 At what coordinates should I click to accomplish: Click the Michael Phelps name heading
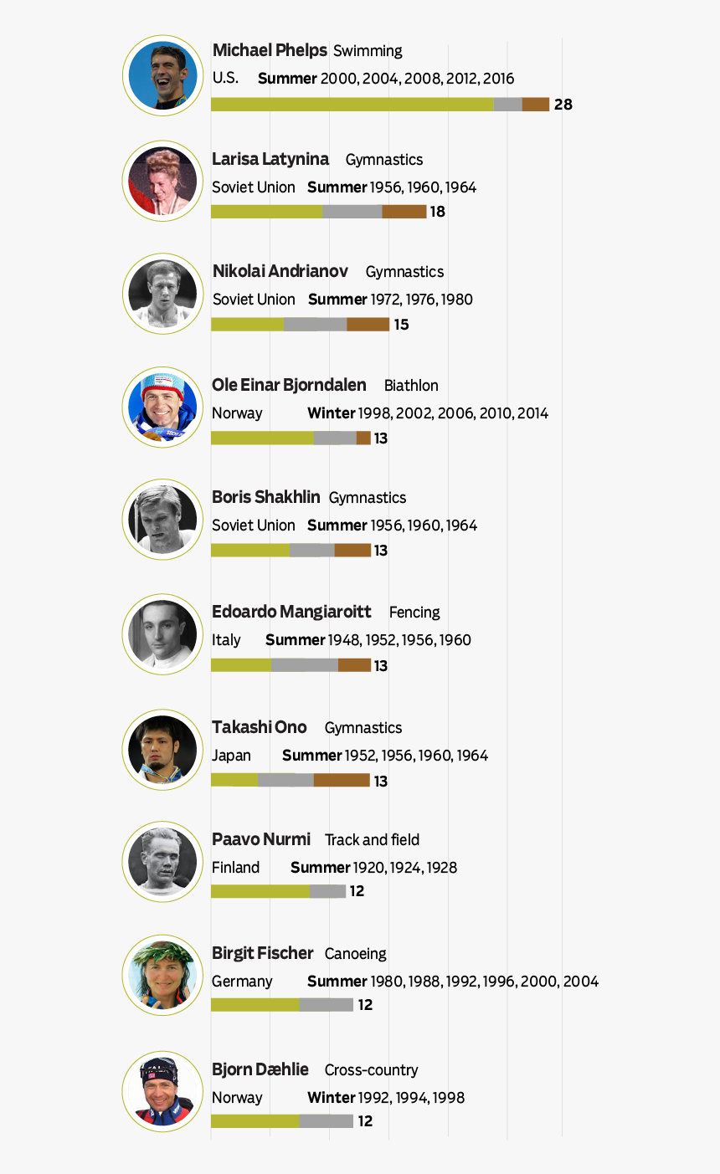click(x=270, y=50)
